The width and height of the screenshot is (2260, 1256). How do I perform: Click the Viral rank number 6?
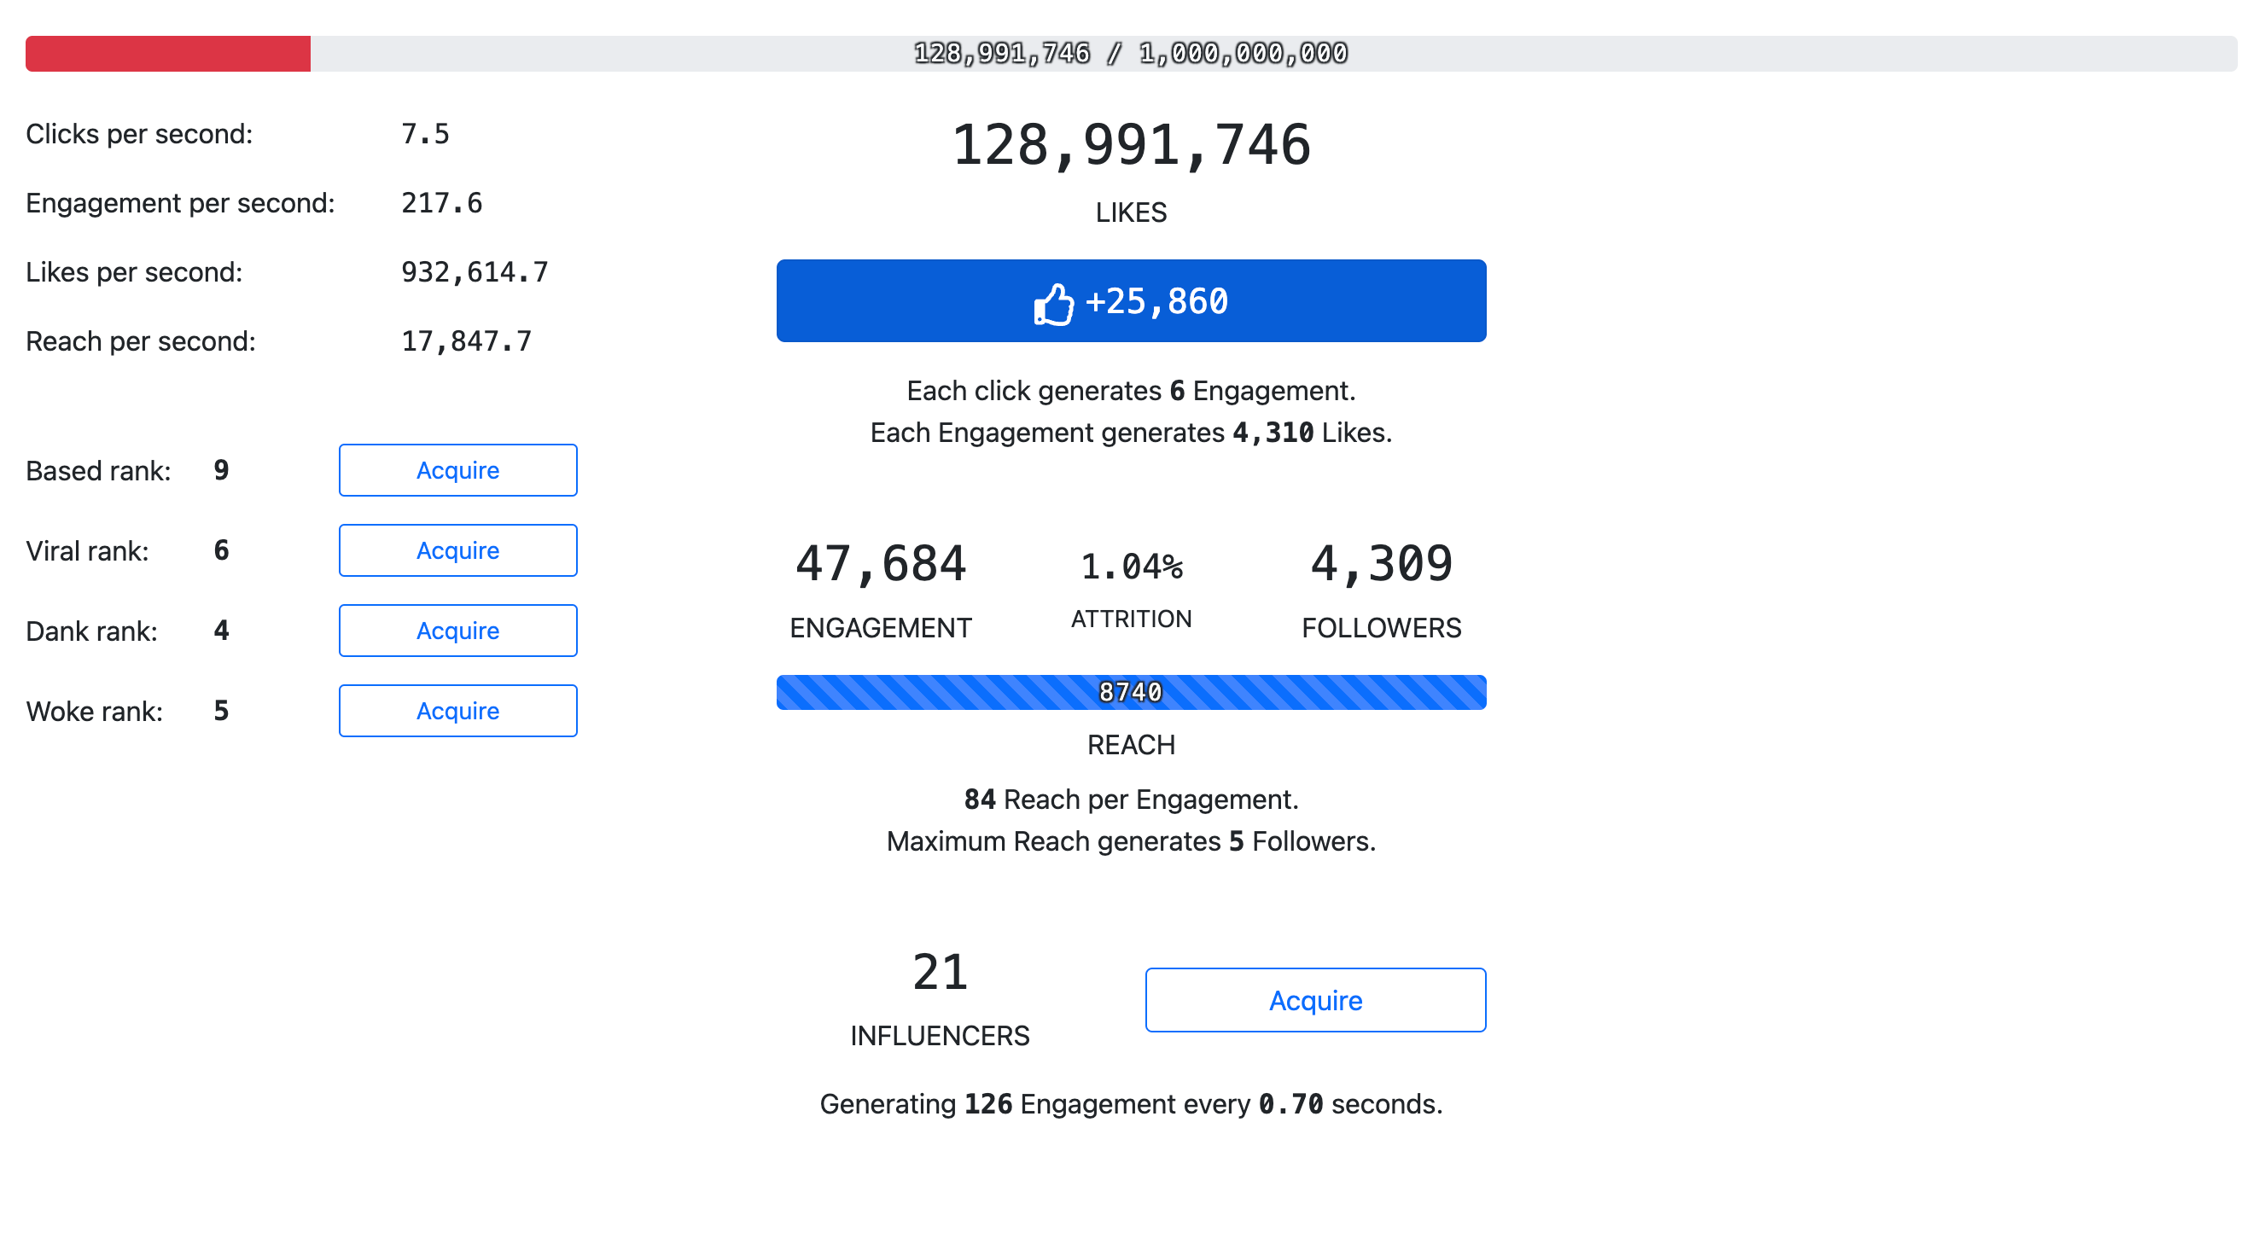pos(221,550)
